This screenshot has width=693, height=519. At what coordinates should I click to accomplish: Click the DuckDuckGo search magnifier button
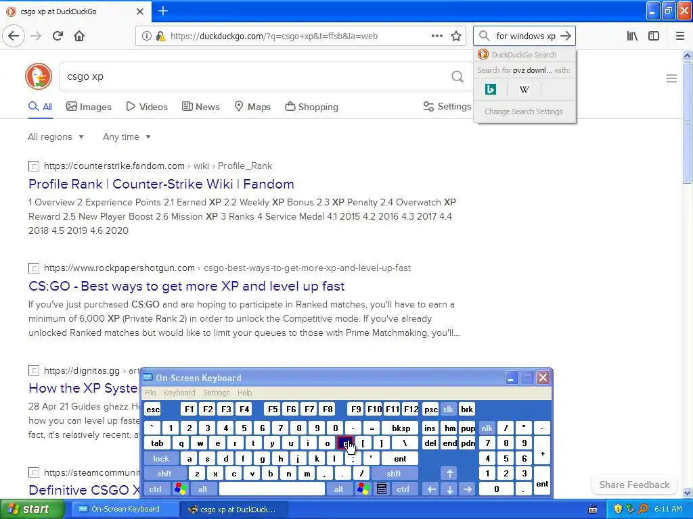point(457,77)
